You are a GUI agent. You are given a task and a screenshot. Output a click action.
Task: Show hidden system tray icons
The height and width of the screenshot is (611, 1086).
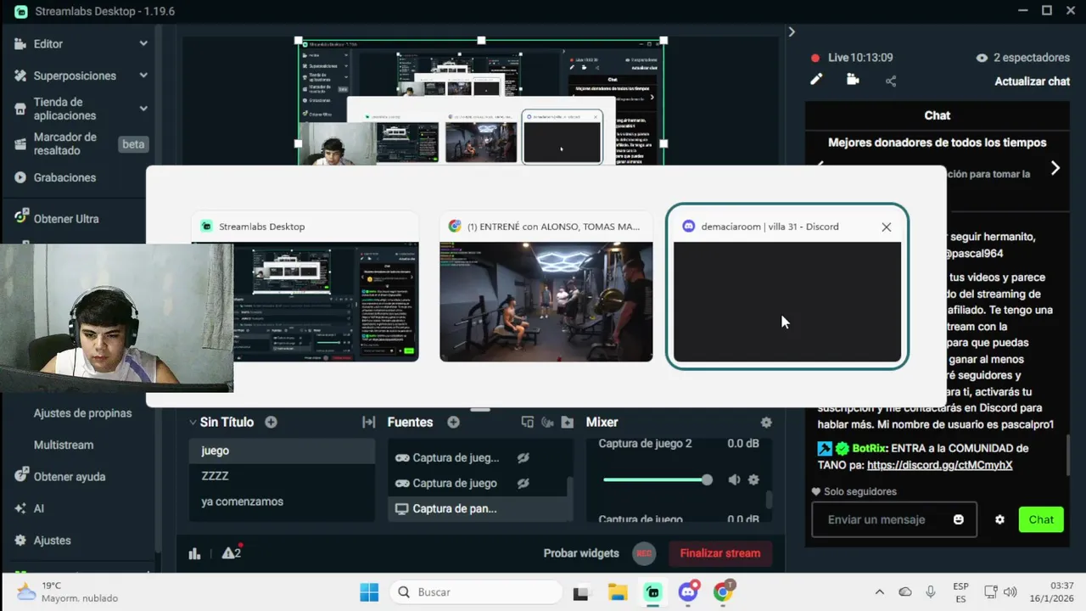[x=879, y=592]
